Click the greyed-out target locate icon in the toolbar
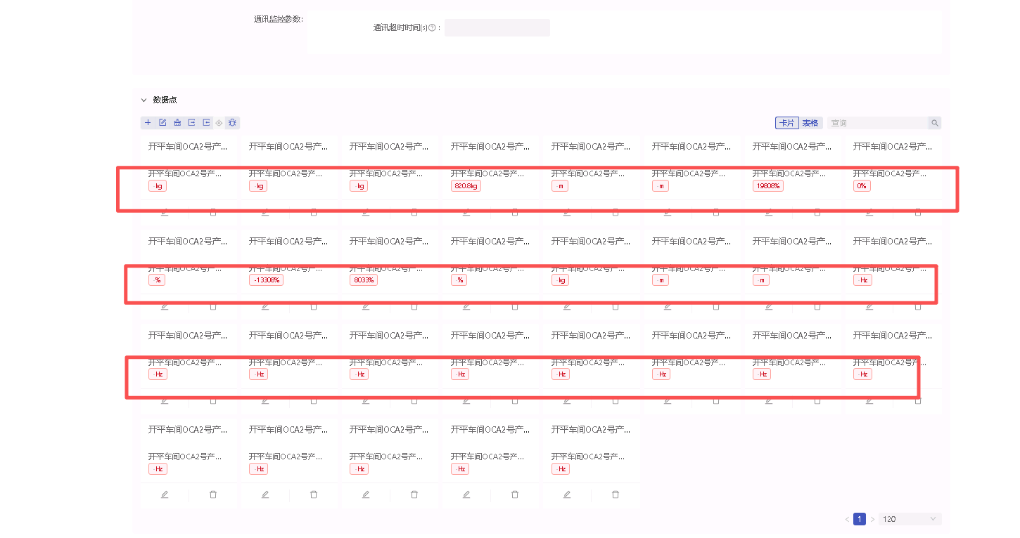 click(219, 123)
